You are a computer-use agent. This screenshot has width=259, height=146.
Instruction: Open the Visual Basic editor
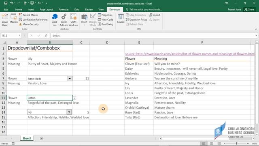[x=5, y=20]
